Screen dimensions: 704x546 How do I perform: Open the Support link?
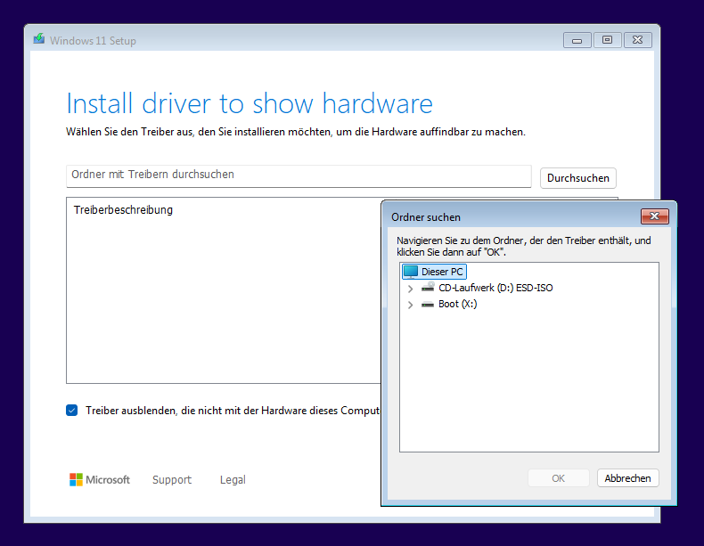(x=172, y=479)
